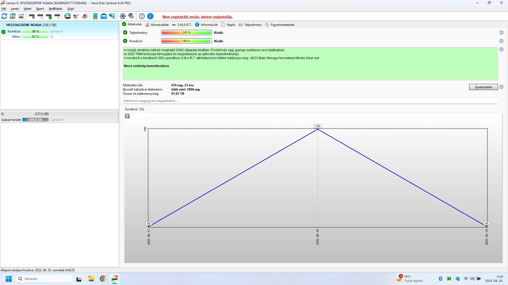
Task: Open the Beállítások menu
Action: 56,9
